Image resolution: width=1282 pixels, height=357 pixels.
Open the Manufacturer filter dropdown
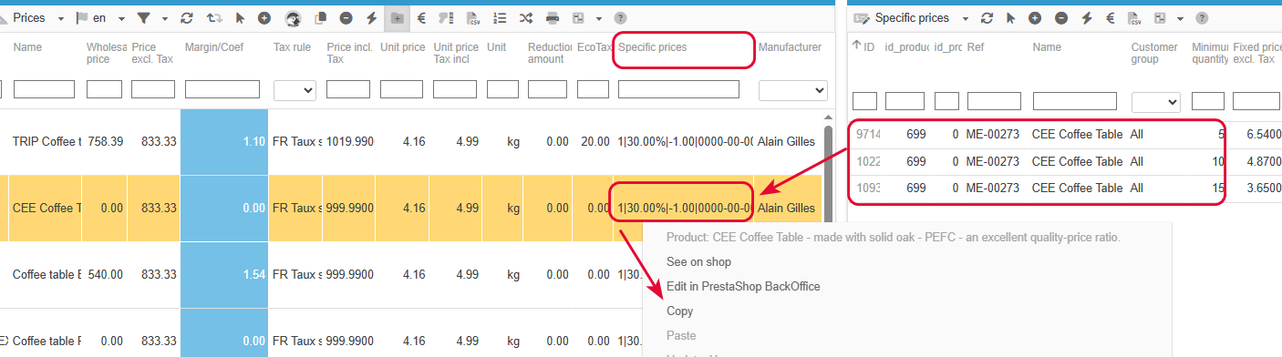point(793,90)
